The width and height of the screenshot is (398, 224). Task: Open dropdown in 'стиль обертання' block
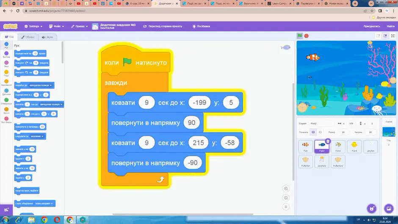pos(44,203)
